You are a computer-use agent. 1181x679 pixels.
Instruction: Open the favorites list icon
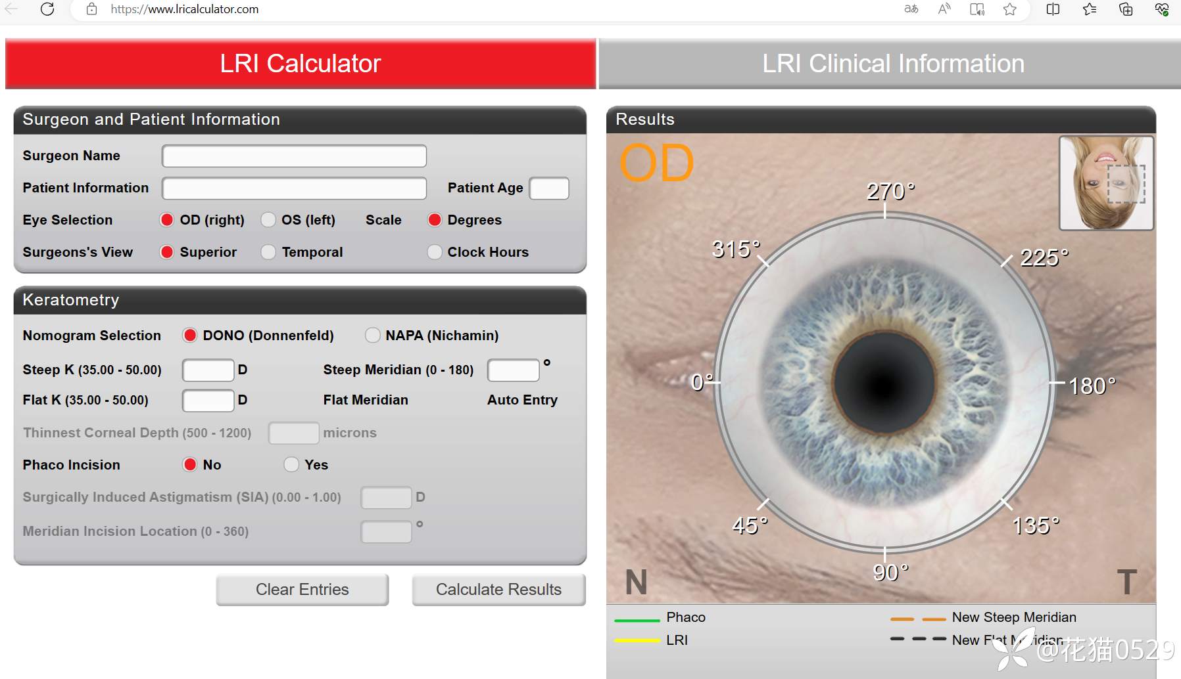pyautogui.click(x=1090, y=9)
